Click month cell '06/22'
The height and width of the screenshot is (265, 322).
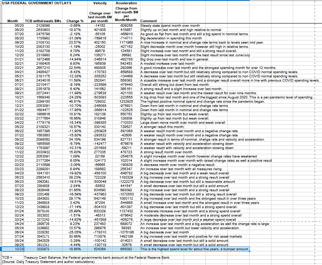coord(19,131)
